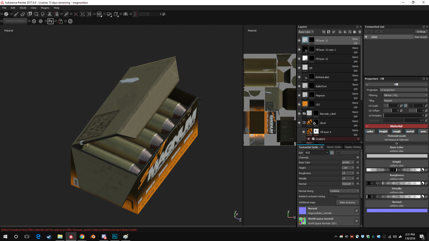Screen dimensions: 429x241
Task: Click the Bake textures button
Action: point(347,202)
